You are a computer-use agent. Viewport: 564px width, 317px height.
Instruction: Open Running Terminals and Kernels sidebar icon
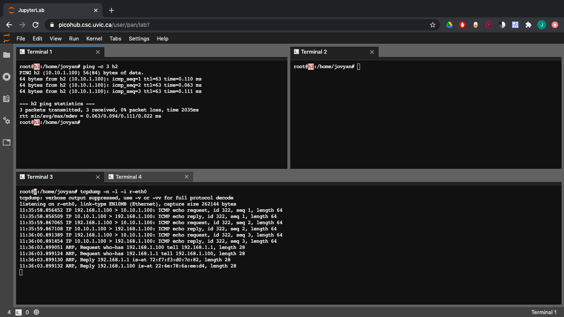(7, 77)
